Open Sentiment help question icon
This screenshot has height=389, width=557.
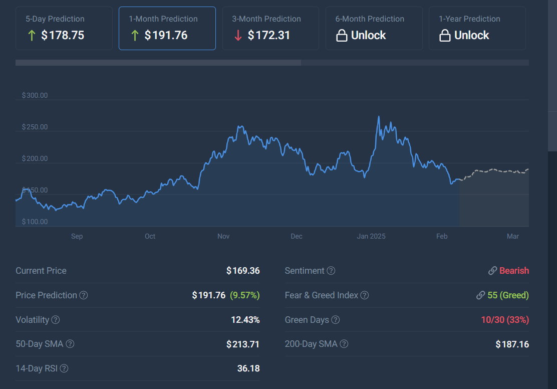[x=331, y=271]
